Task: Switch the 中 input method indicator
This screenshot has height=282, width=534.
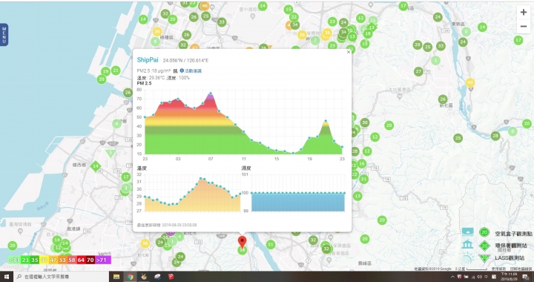Action: pyautogui.click(x=487, y=277)
